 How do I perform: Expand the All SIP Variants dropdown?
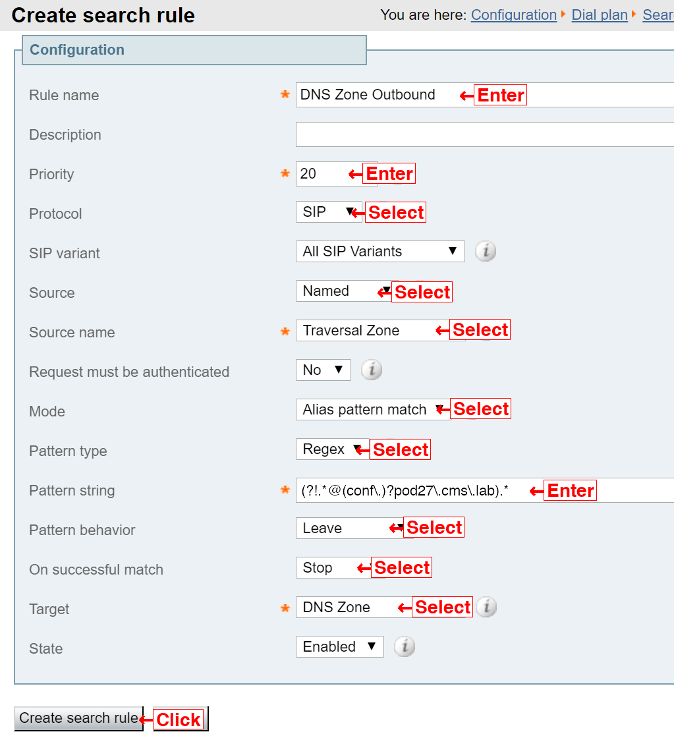click(380, 251)
